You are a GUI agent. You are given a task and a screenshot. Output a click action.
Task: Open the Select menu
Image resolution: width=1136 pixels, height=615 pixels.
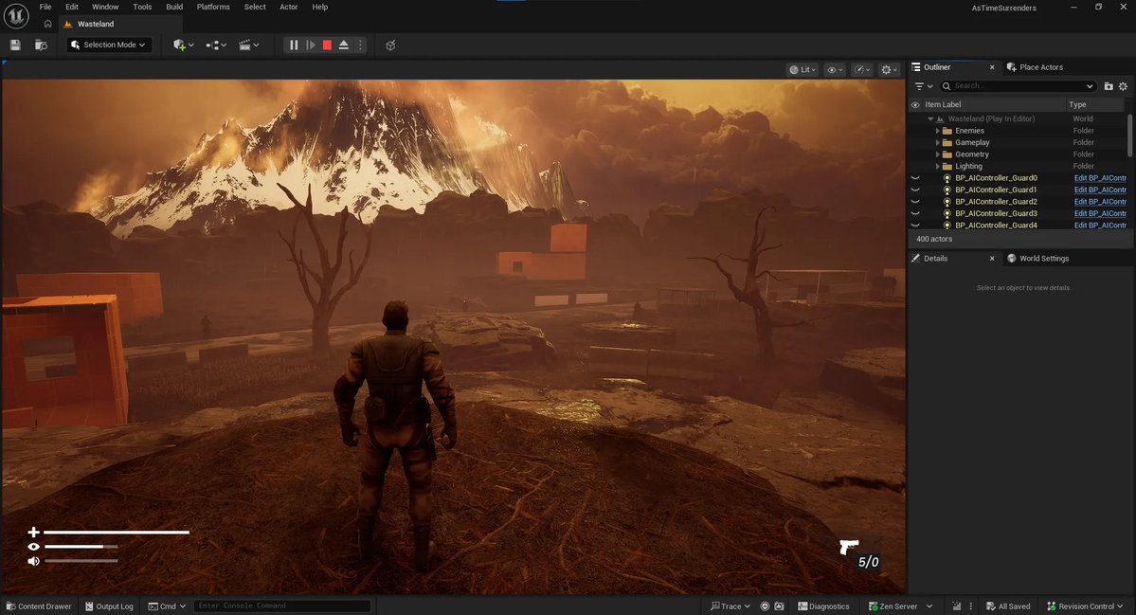click(x=255, y=7)
